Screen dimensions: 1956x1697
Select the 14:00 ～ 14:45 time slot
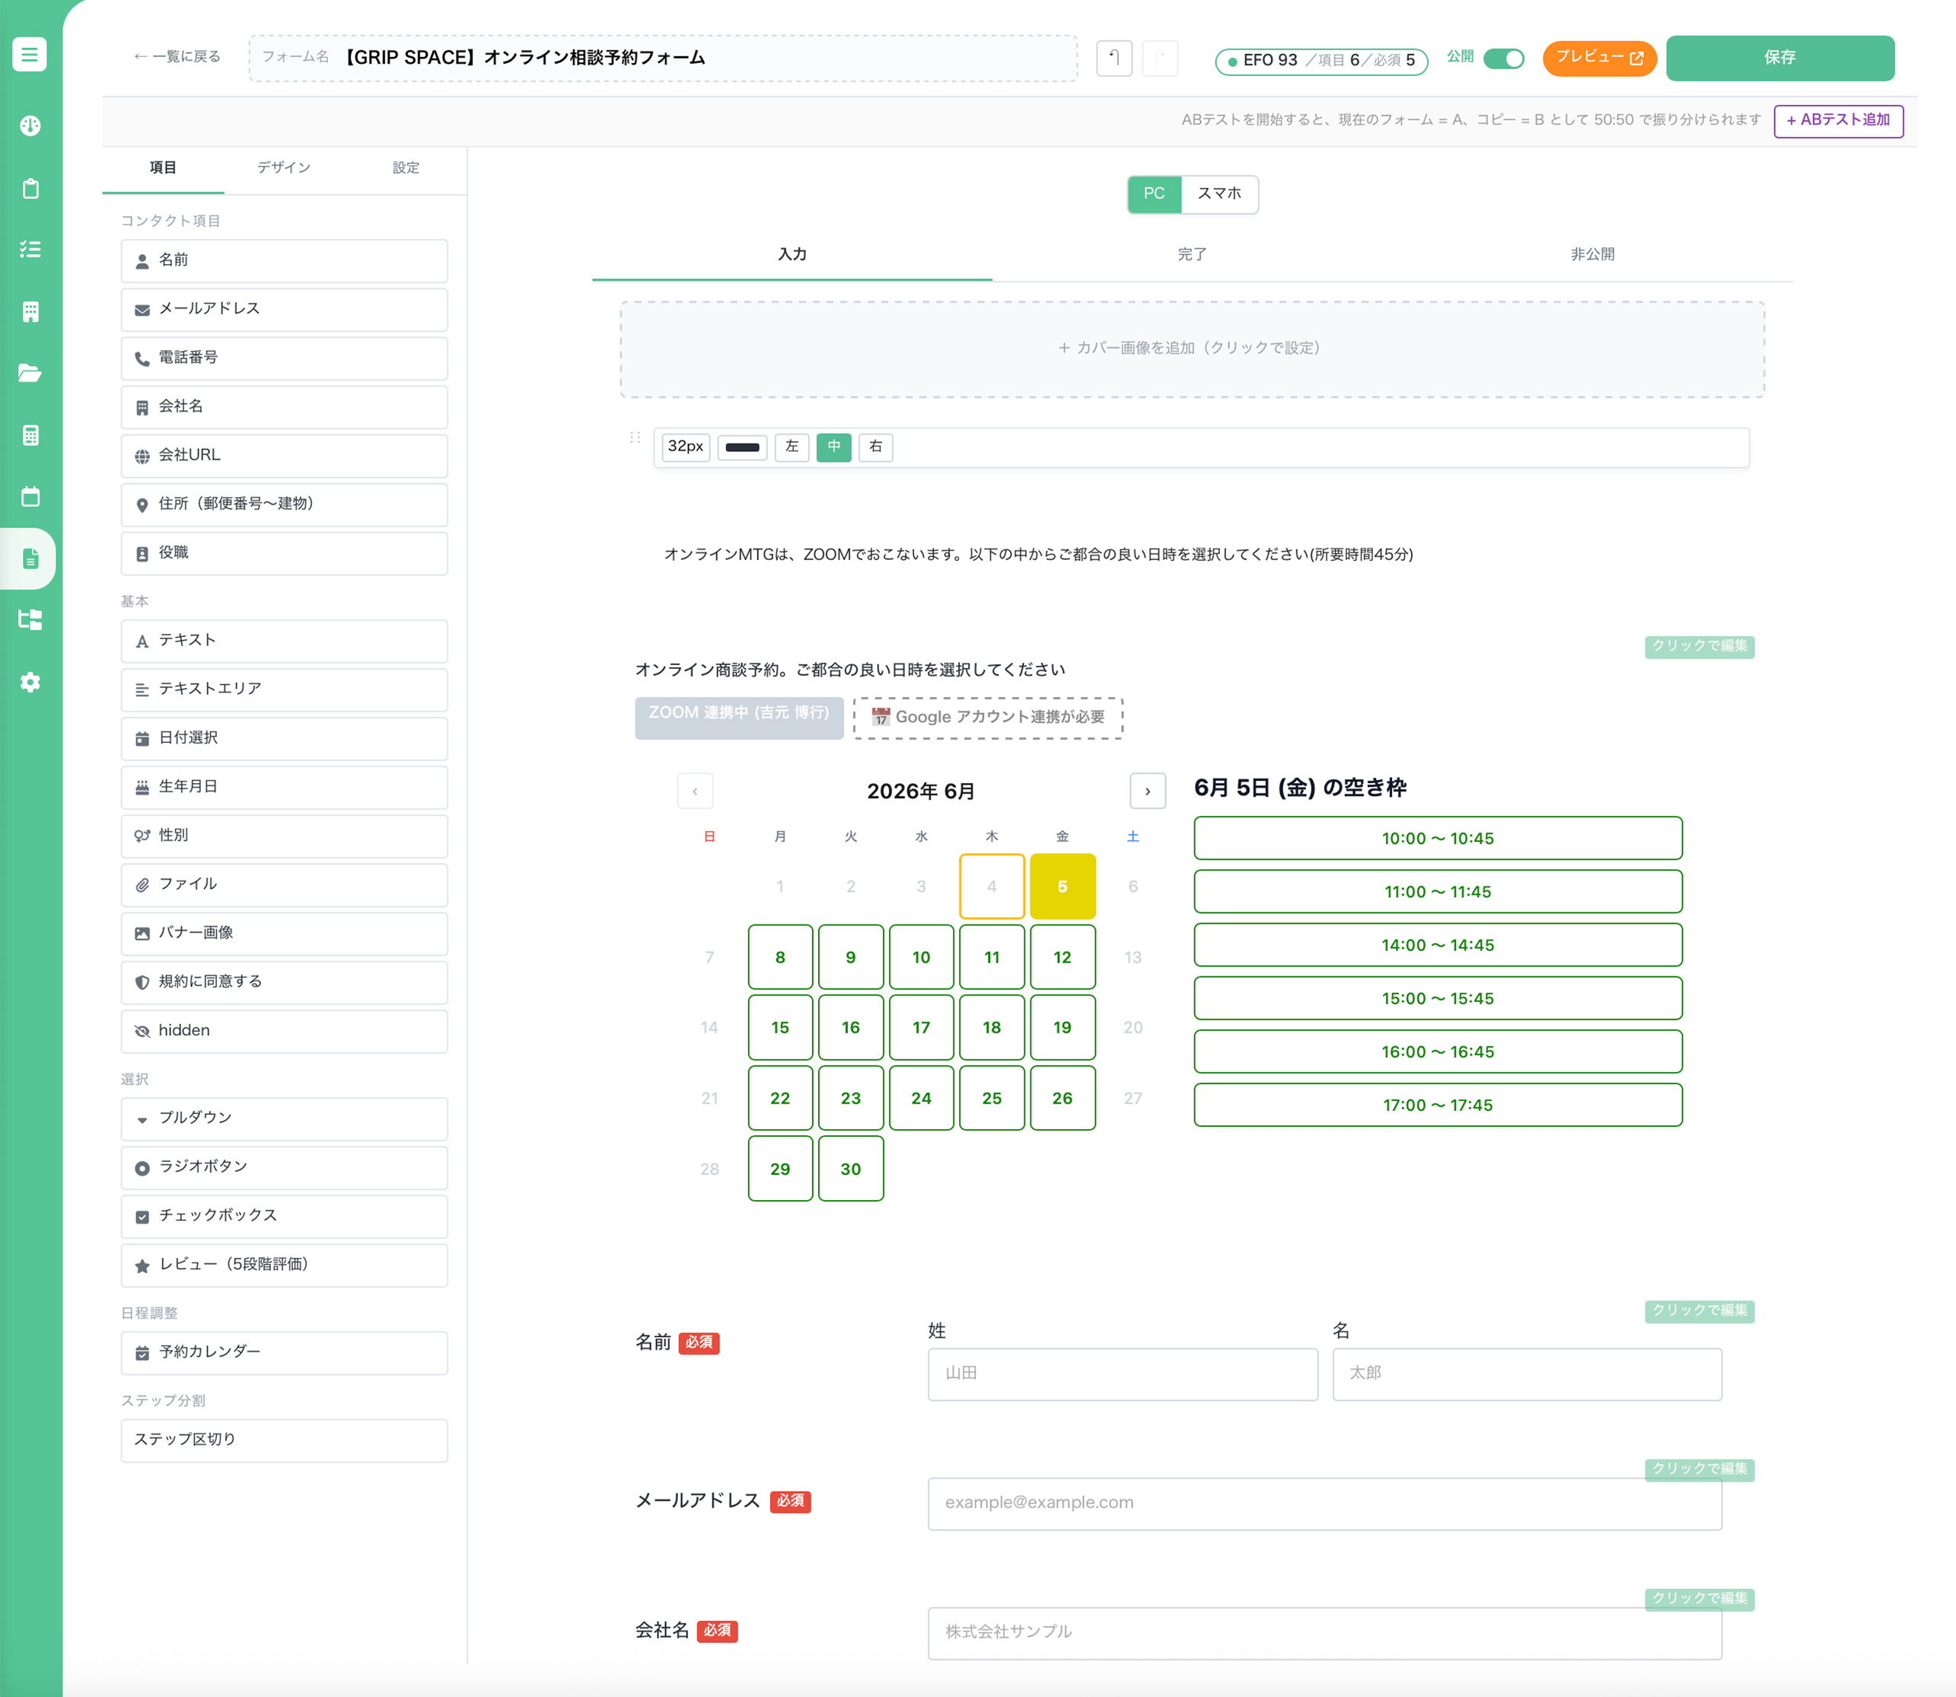click(1437, 945)
